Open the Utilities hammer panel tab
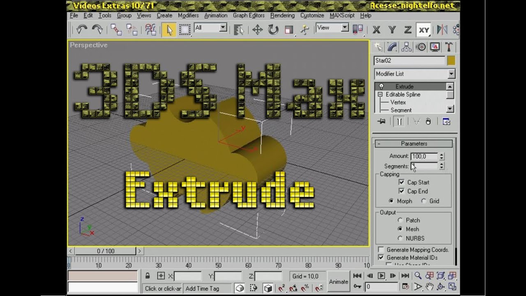 [x=449, y=47]
